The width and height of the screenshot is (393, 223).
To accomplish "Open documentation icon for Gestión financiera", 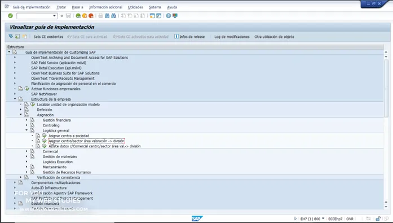I will (x=32, y=120).
